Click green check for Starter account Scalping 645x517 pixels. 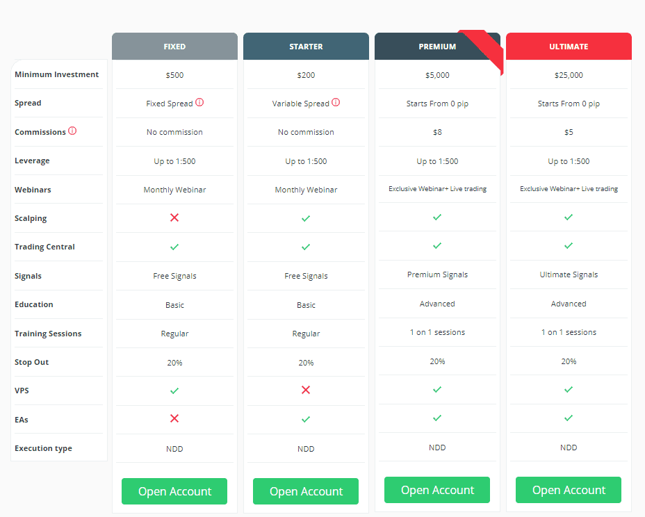(x=306, y=218)
